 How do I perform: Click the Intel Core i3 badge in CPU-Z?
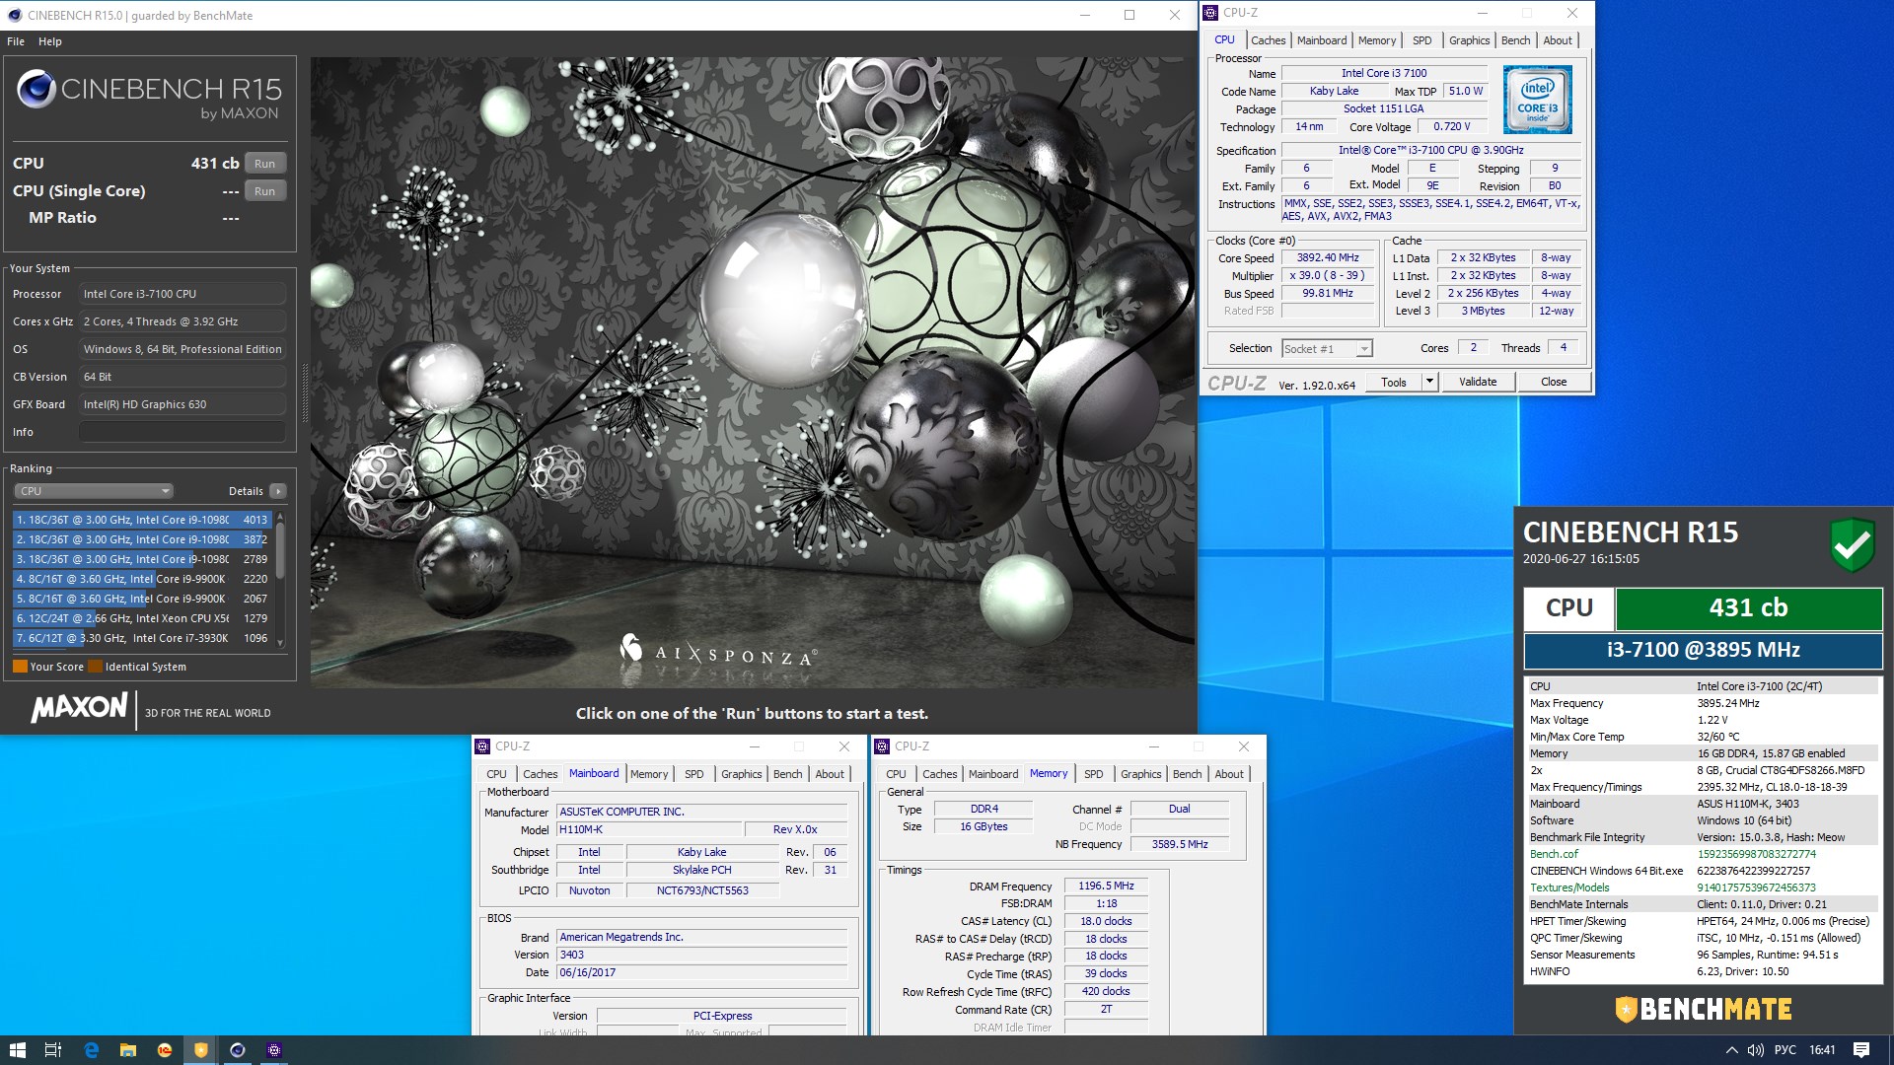coord(1537,100)
